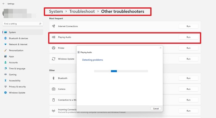Click the Incoming Connections signal icon
The image size is (216, 118).
pos(53,111)
